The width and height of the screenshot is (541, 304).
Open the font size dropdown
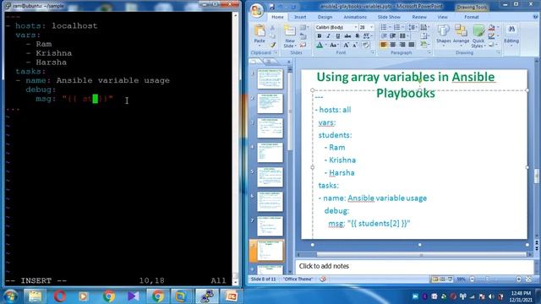coord(372,27)
